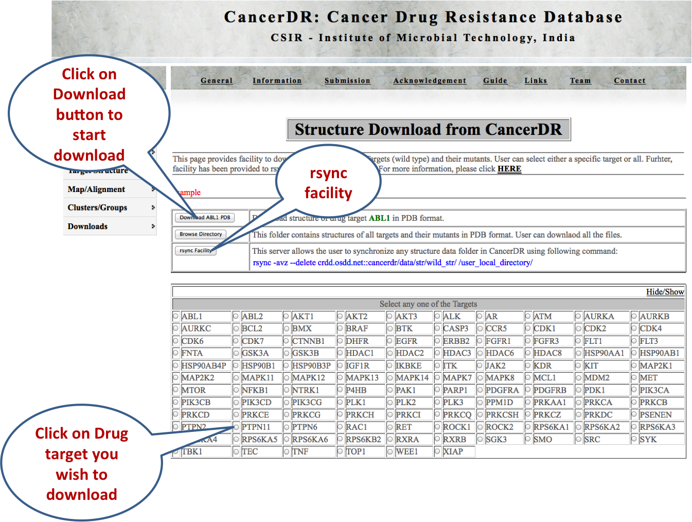Open the Submission menu item
Screen dimensions: 692x522
pyautogui.click(x=347, y=81)
